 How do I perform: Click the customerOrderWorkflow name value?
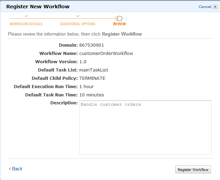[106, 53]
